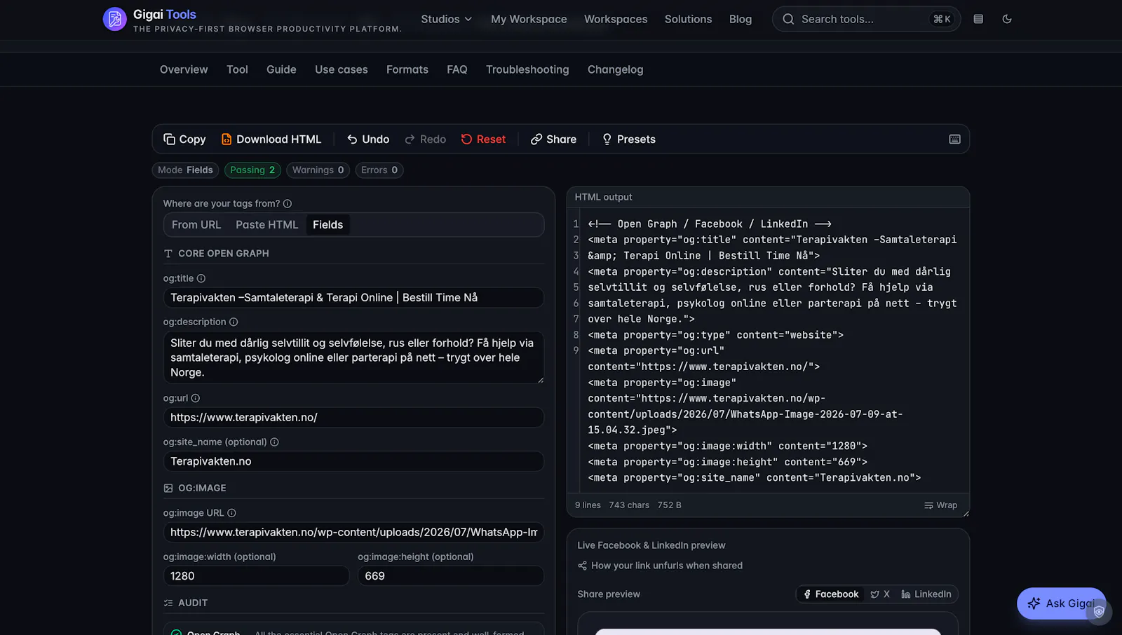Open the Solutions page
Screen dimensions: 1122x635
coord(688,19)
